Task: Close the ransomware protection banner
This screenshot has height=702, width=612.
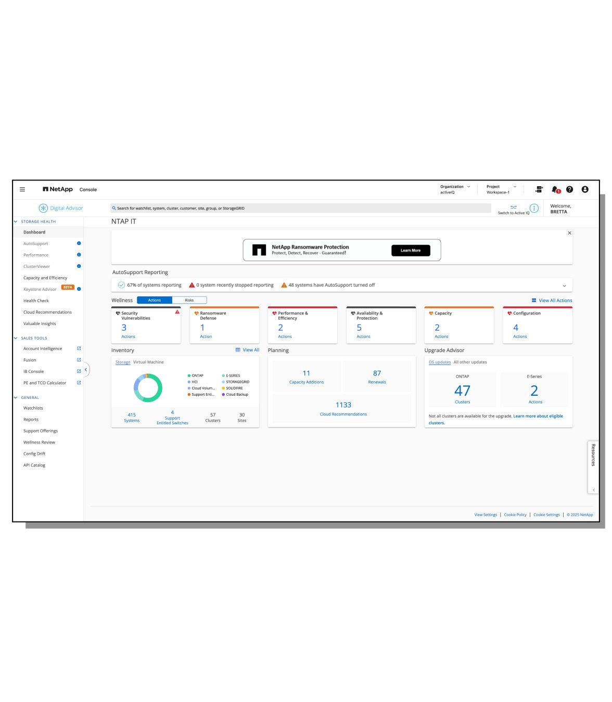Action: pyautogui.click(x=569, y=233)
